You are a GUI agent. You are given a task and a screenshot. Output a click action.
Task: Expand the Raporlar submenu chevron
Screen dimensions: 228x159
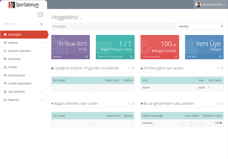(42, 100)
